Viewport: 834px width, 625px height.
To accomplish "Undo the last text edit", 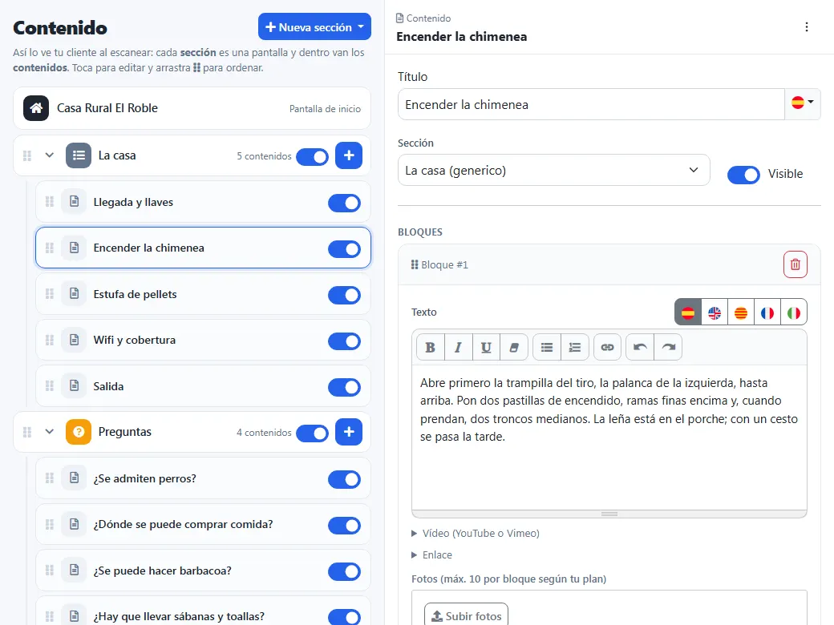I will click(x=640, y=348).
